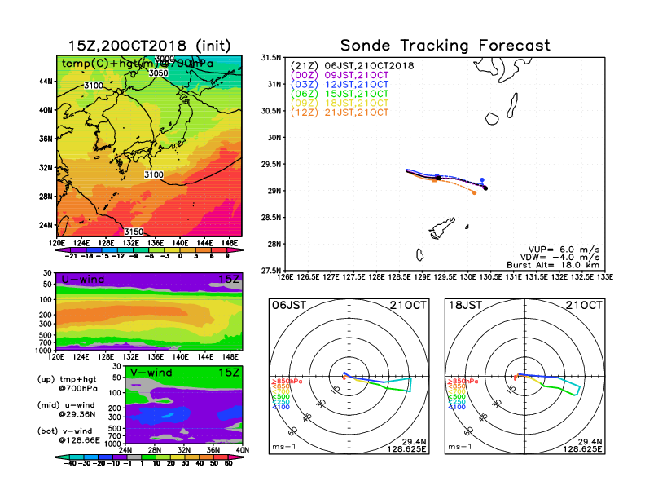This screenshot has width=645, height=499.
Task: Select the green '(06Z) 15JST,21OCT' legend entry
Action: click(x=340, y=94)
